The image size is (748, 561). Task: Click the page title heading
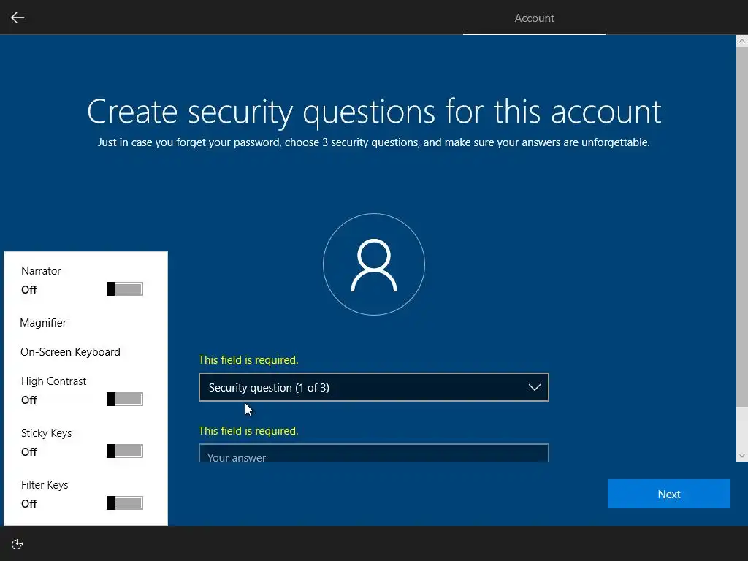coord(374,112)
